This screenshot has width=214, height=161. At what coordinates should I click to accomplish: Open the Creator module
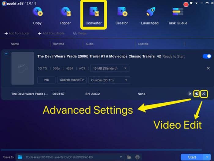(x=122, y=16)
